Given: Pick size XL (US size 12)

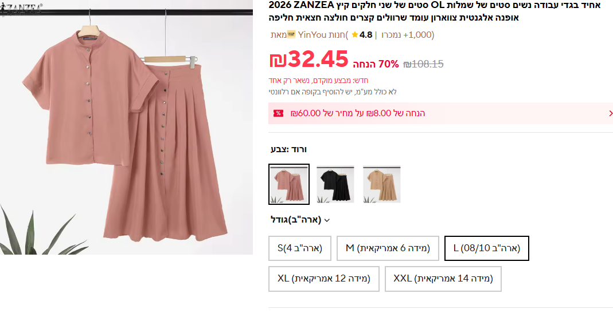Looking at the screenshot, I should click(323, 279).
